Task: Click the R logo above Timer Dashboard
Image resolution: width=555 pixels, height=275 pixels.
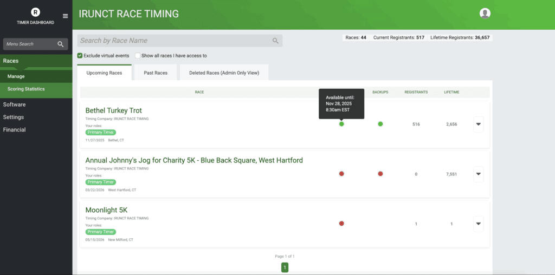Action: coord(35,12)
